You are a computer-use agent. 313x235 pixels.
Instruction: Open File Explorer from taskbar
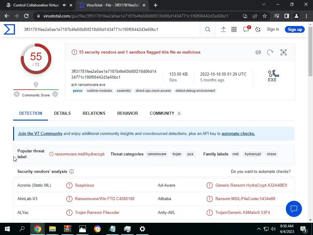52,229
